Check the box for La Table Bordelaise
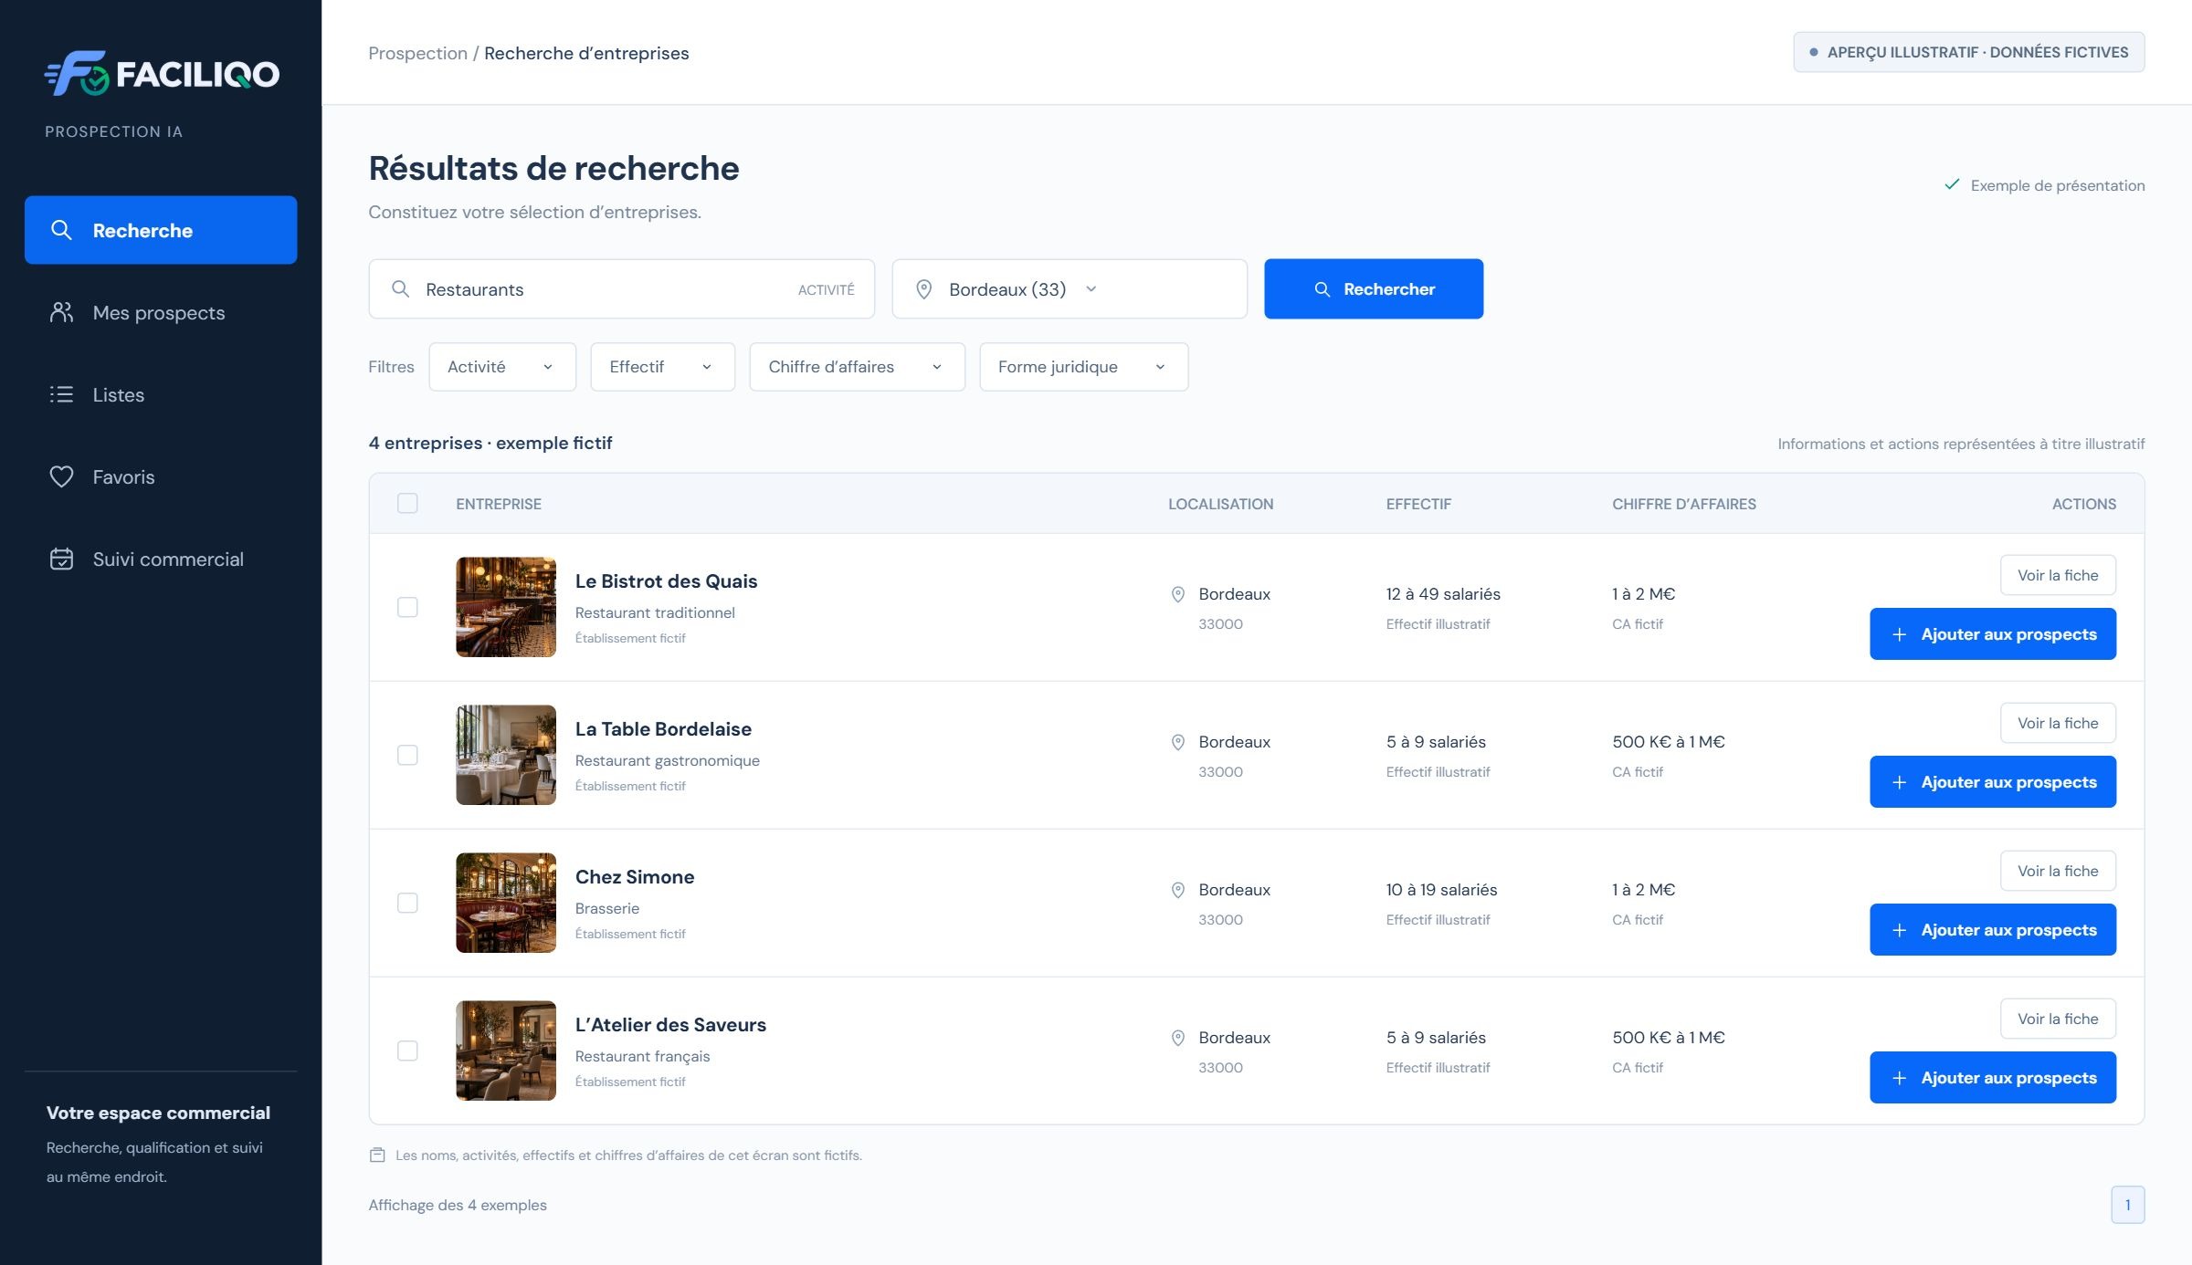 (407, 755)
